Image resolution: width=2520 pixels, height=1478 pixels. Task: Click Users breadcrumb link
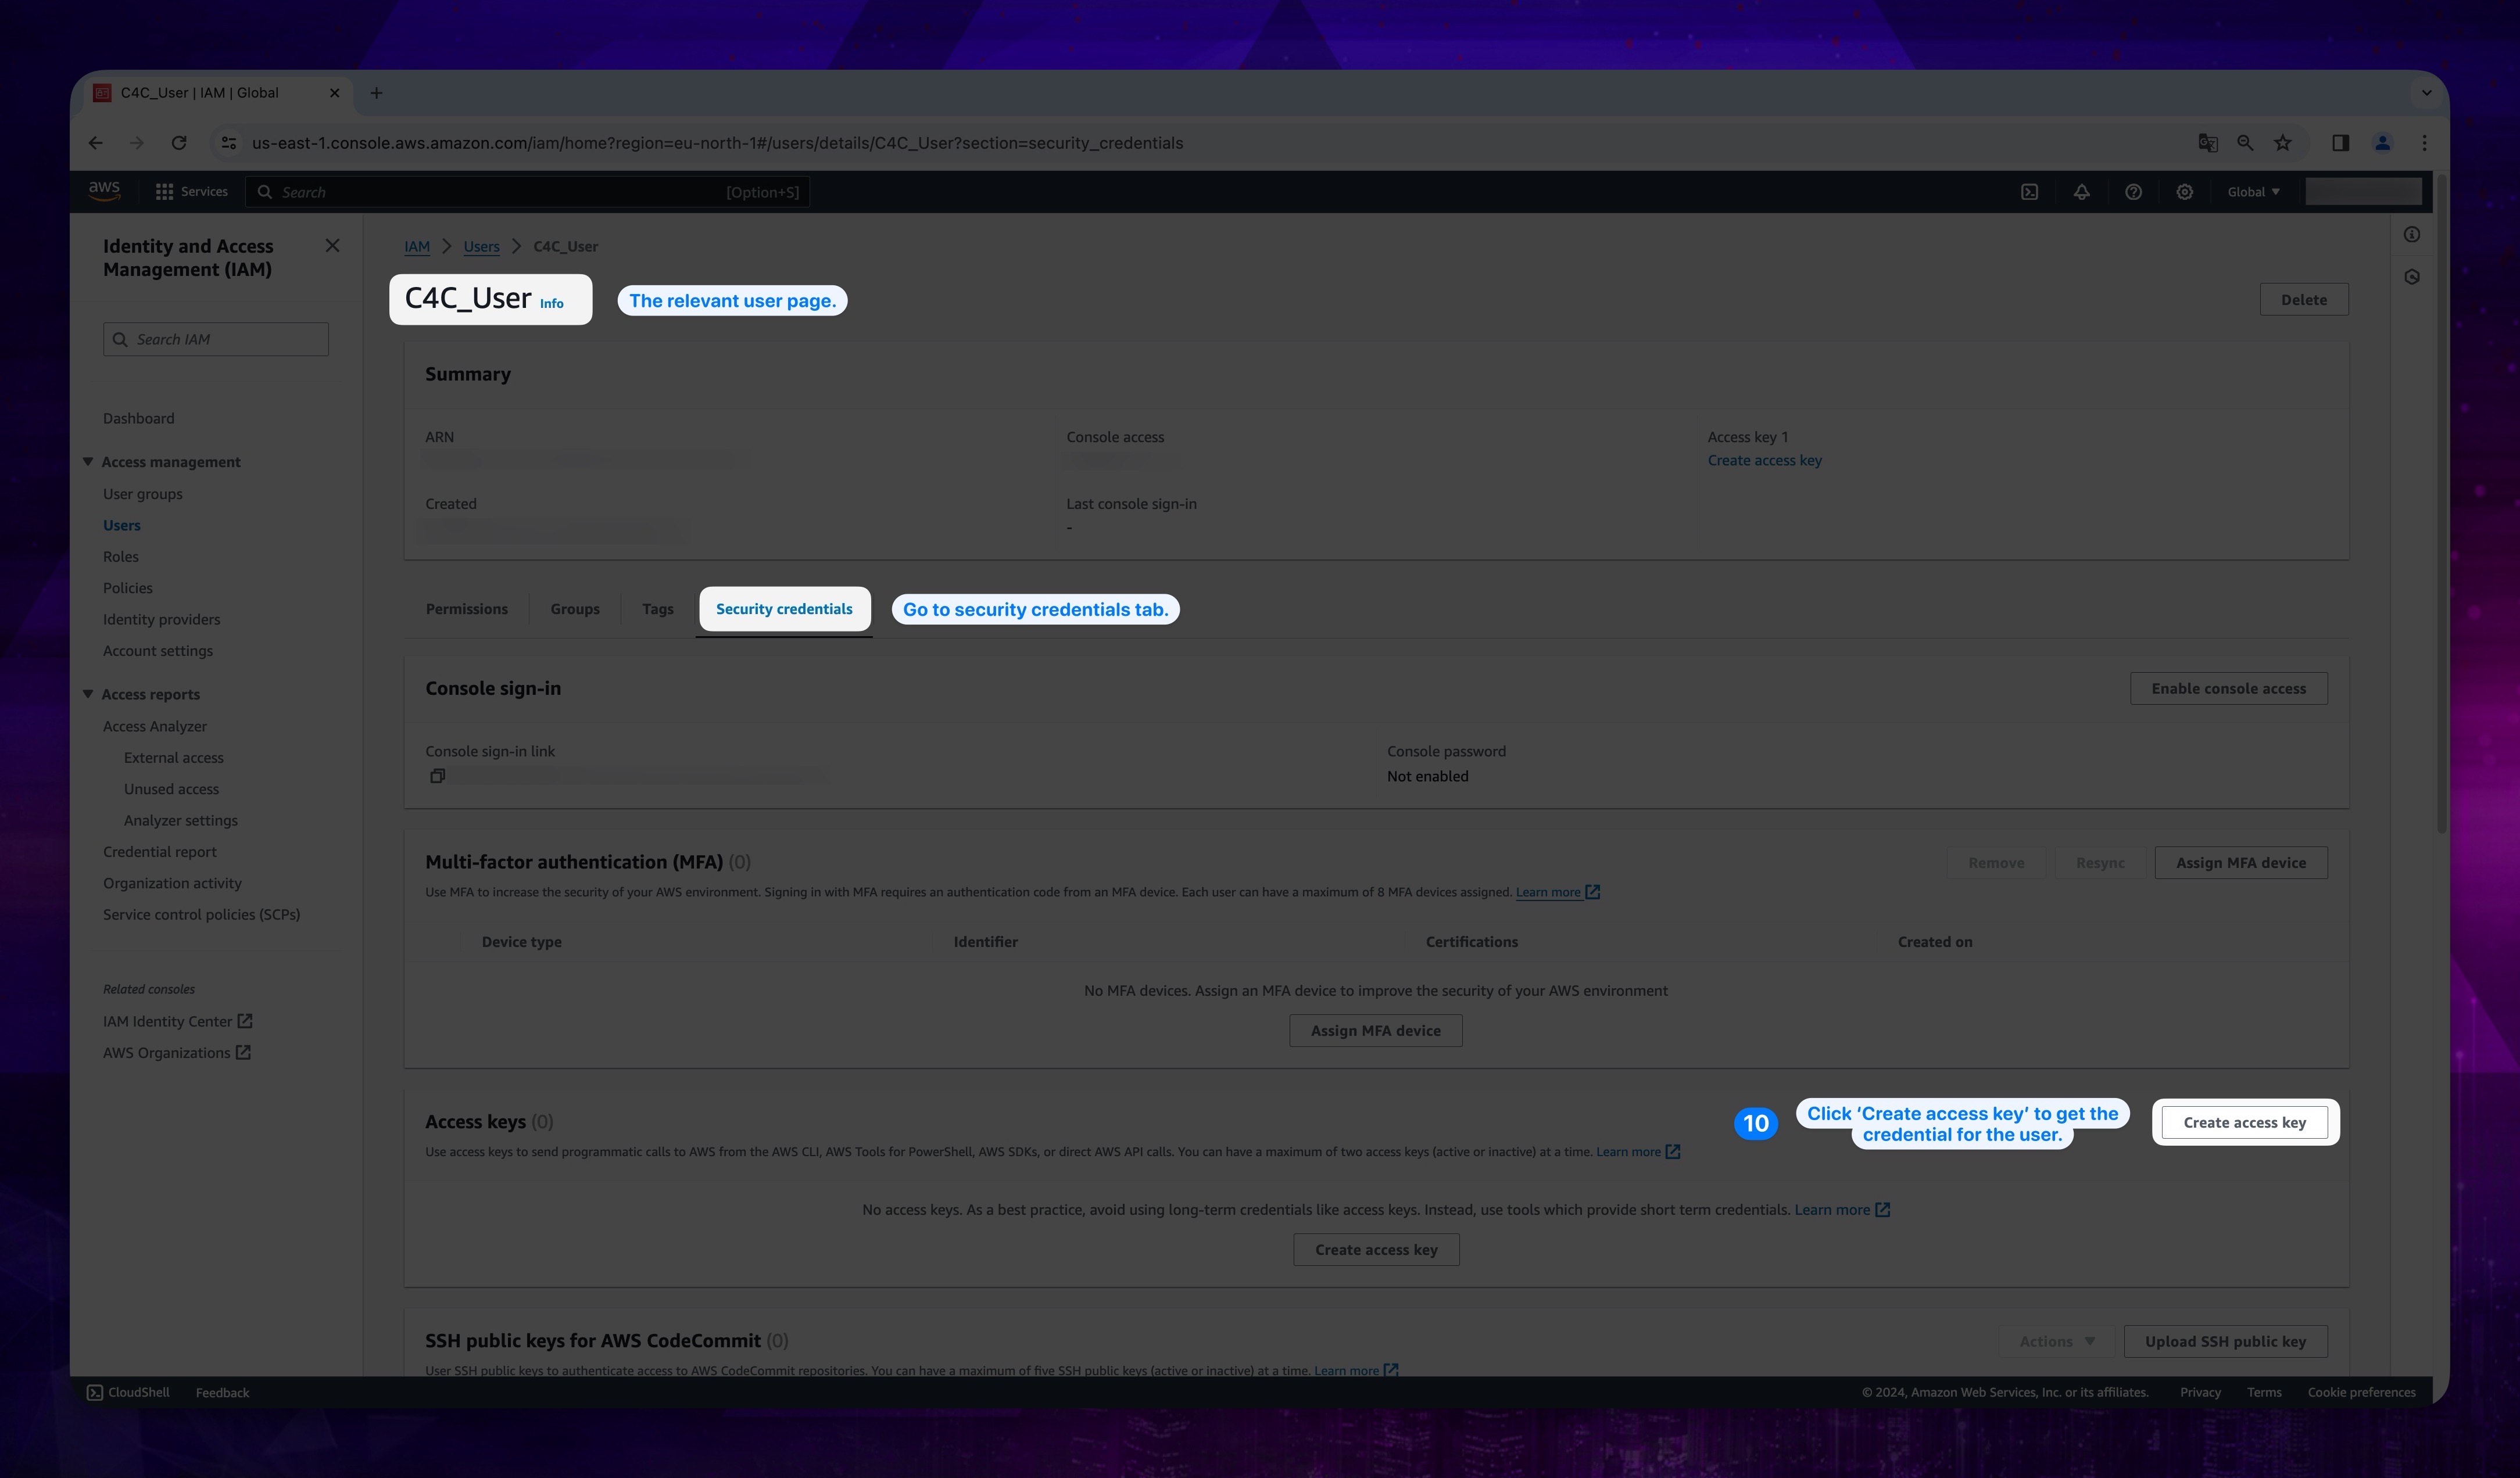tap(481, 247)
